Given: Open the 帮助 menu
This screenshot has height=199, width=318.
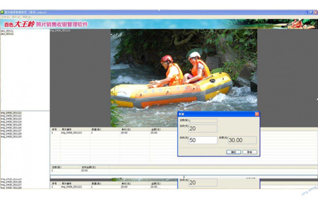Looking at the screenshot, I should (27, 17).
